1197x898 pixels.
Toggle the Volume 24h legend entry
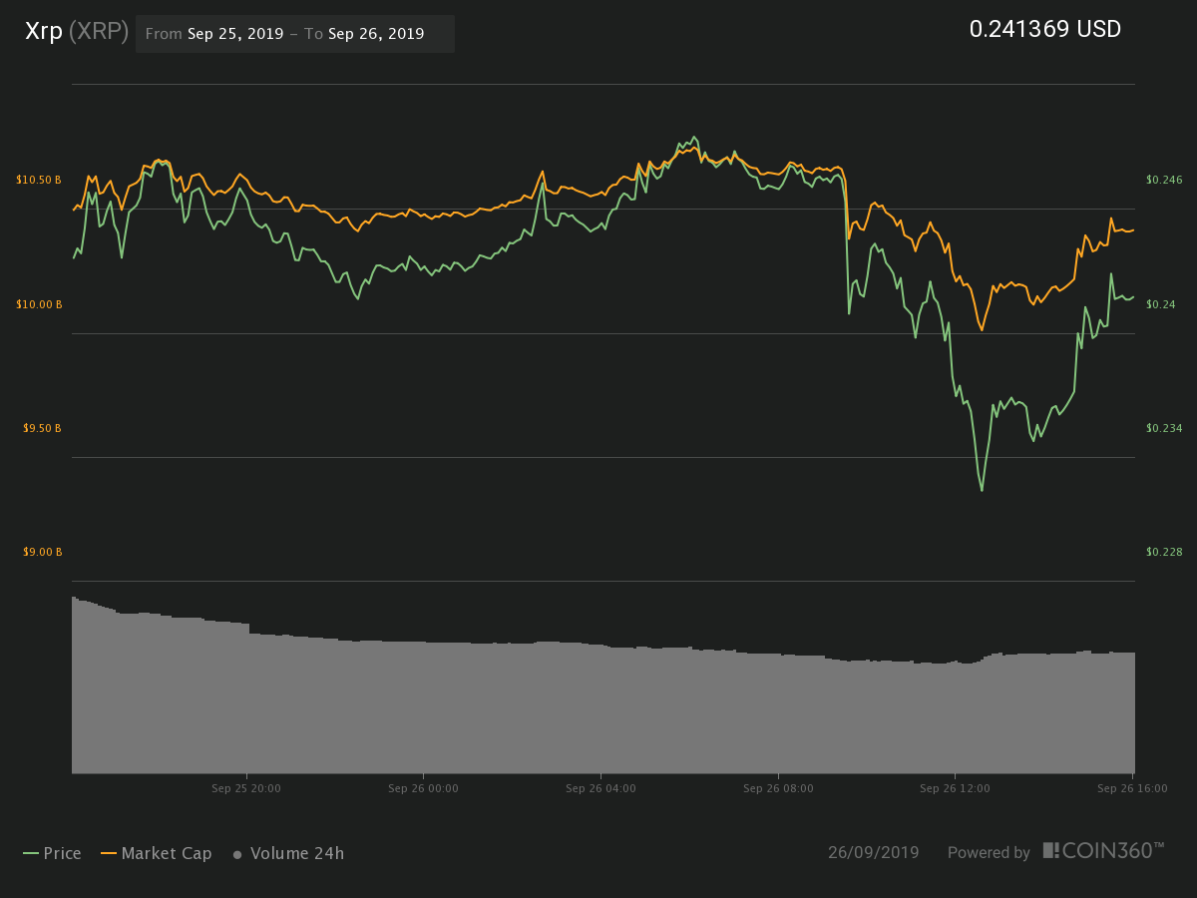click(288, 853)
